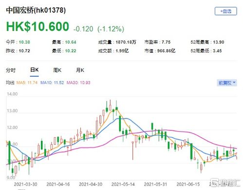Click the 2021-05-31 date axis label
This screenshot has height=190, width=243.
(155, 185)
